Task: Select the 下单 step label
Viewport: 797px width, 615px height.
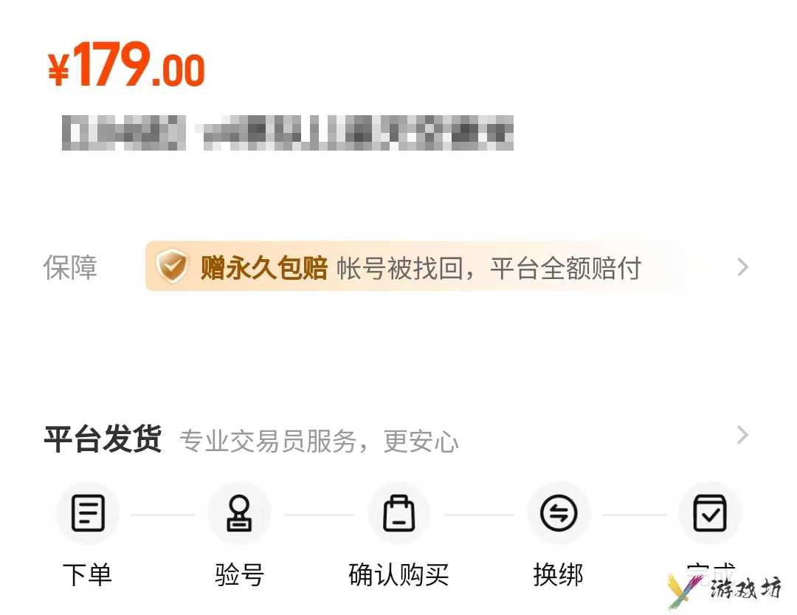Action: pos(87,575)
